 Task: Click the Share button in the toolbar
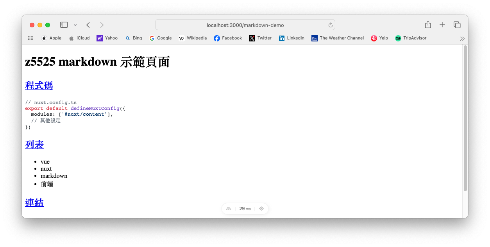[427, 24]
